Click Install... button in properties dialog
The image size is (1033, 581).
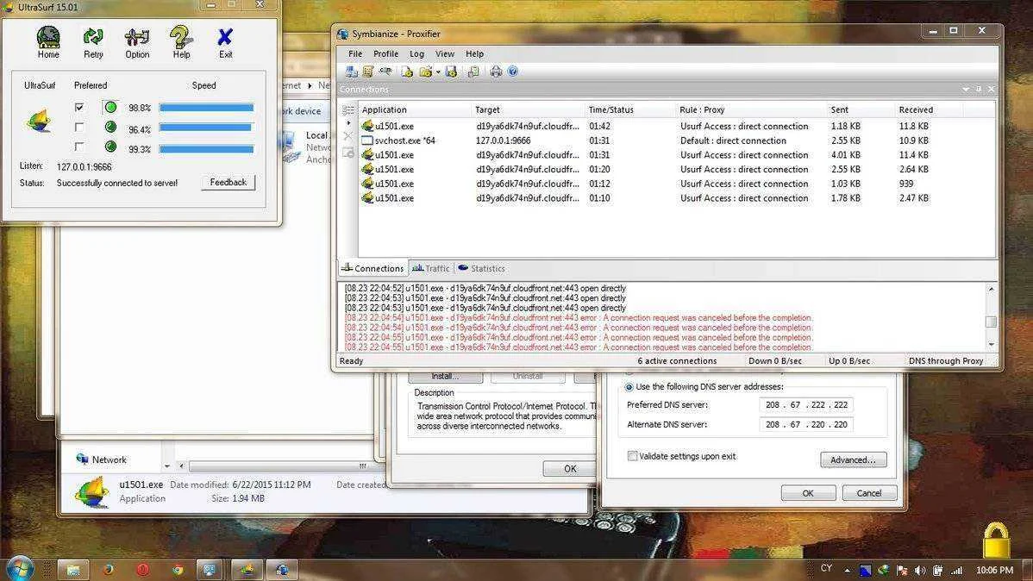[445, 376]
